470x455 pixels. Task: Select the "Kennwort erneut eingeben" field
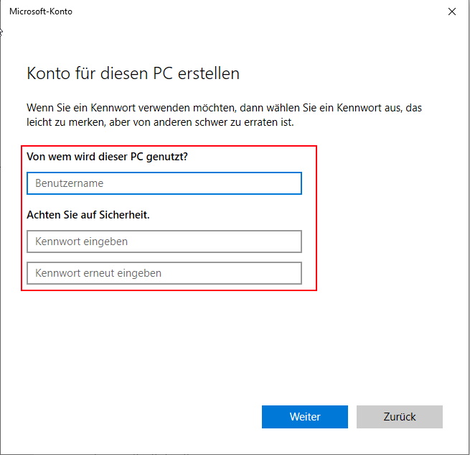[164, 273]
